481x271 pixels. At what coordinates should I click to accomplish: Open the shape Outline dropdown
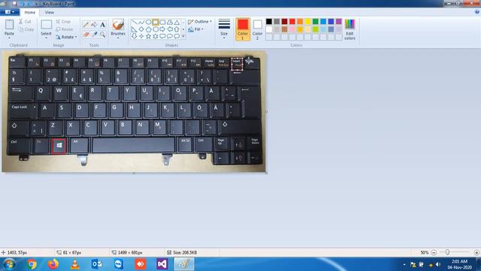[x=200, y=22]
